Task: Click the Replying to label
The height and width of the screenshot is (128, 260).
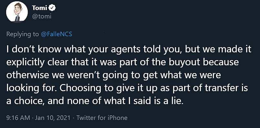Action: point(23,34)
